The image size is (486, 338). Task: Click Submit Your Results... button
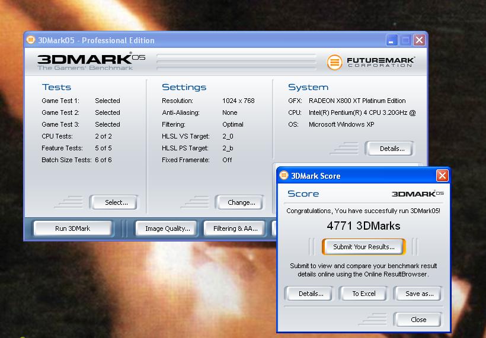click(x=363, y=247)
